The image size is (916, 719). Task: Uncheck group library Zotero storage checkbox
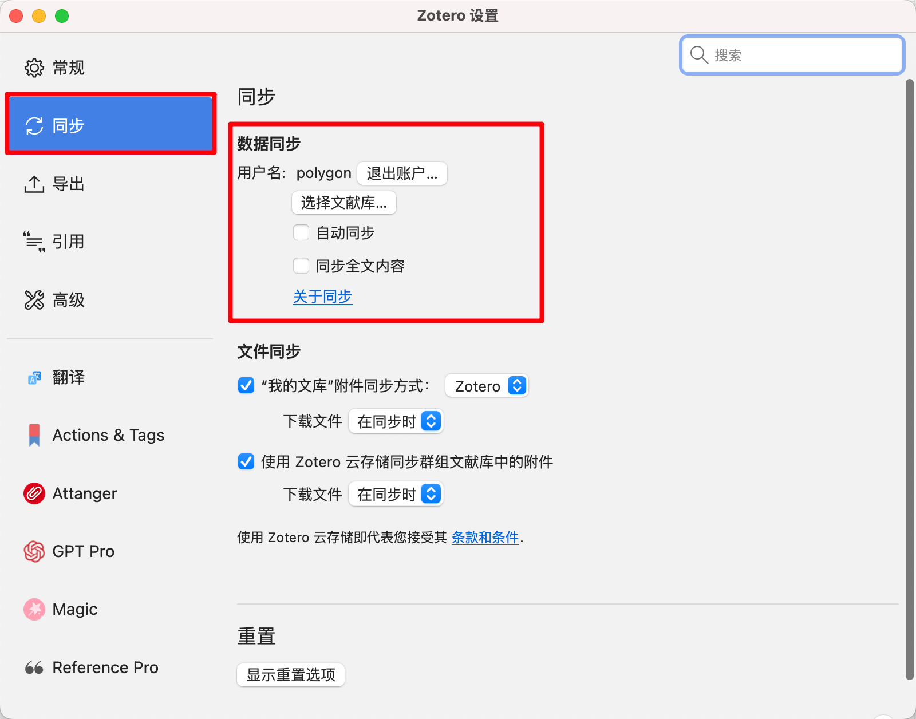pyautogui.click(x=246, y=461)
